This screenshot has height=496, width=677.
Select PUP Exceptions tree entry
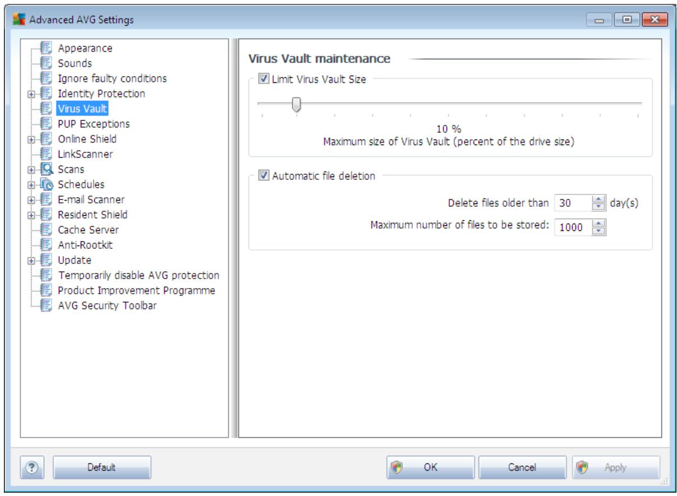(94, 124)
